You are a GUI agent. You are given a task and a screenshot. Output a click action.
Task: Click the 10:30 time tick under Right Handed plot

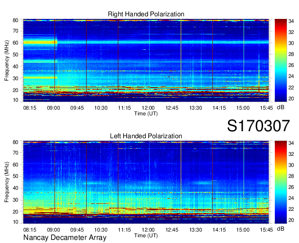[x=101, y=108]
